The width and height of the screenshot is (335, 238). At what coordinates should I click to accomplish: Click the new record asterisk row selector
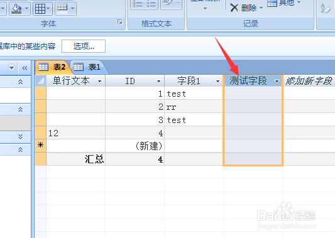pos(40,146)
